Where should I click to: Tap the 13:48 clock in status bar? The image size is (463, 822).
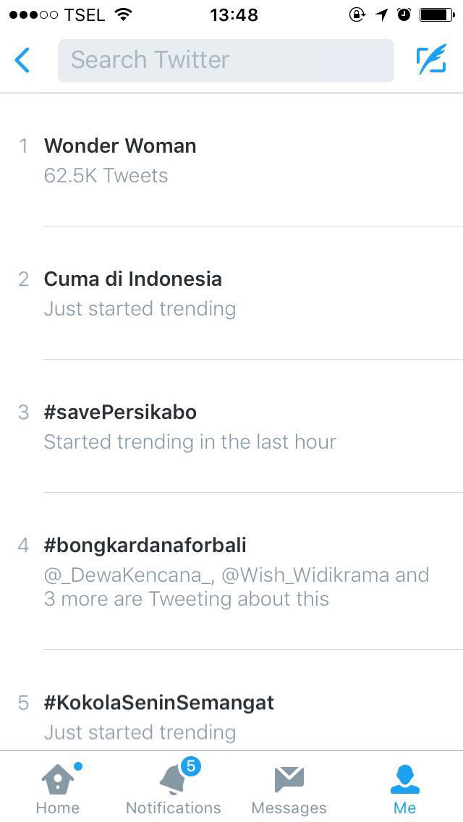(x=234, y=15)
